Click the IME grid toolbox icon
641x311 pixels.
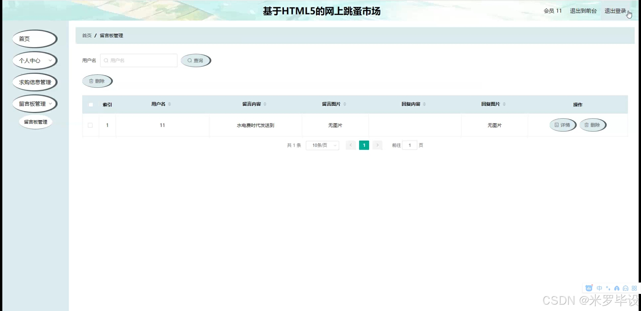pos(634,288)
